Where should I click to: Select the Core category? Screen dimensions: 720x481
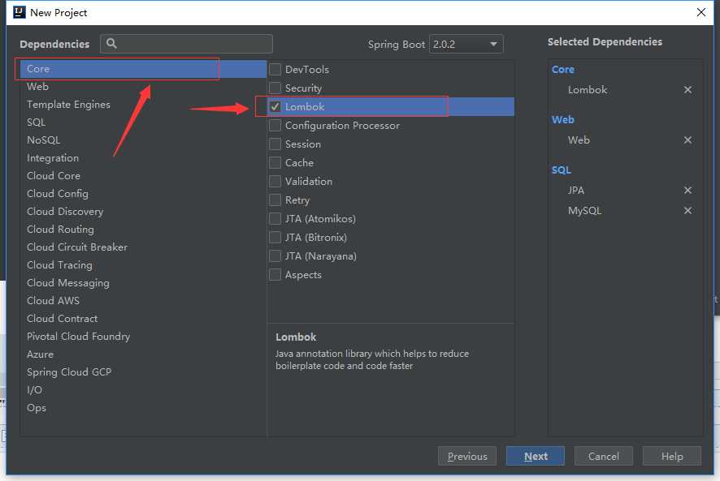pyautogui.click(x=143, y=69)
